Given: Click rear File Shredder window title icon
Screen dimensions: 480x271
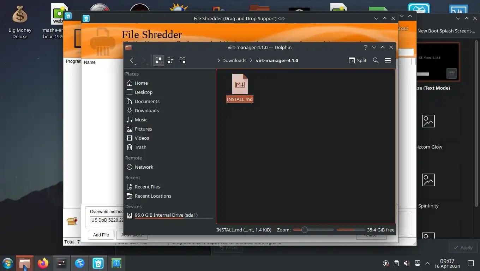Looking at the screenshot, I should [68, 16].
